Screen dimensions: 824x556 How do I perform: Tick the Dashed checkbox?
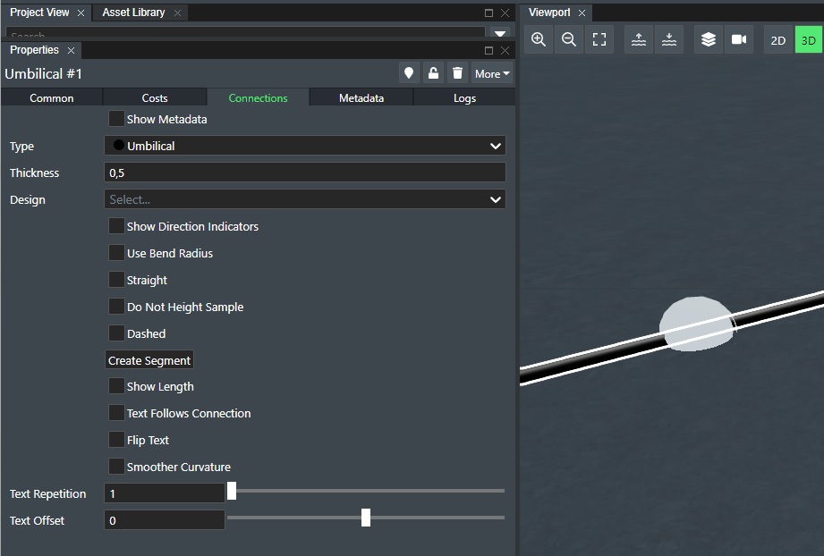pyautogui.click(x=116, y=333)
